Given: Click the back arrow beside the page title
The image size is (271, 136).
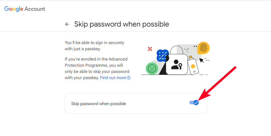Looking at the screenshot, I should tap(67, 24).
